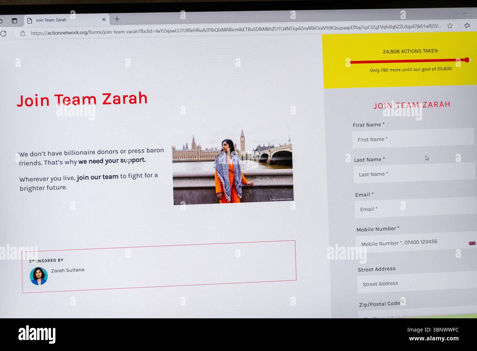Click the red actions-taken progress bar
The width and height of the screenshot is (477, 351).
[x=409, y=61]
